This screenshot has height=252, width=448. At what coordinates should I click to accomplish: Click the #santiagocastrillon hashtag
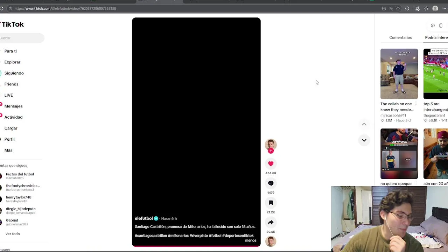(151, 236)
